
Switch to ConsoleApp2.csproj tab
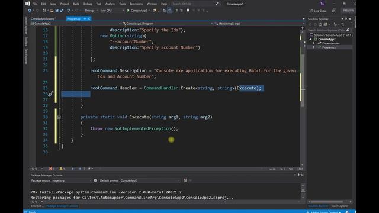click(x=43, y=18)
